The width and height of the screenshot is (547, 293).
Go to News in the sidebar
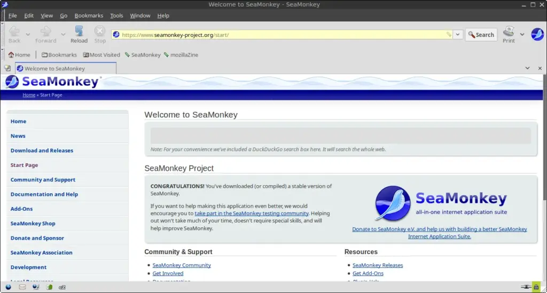coord(18,136)
